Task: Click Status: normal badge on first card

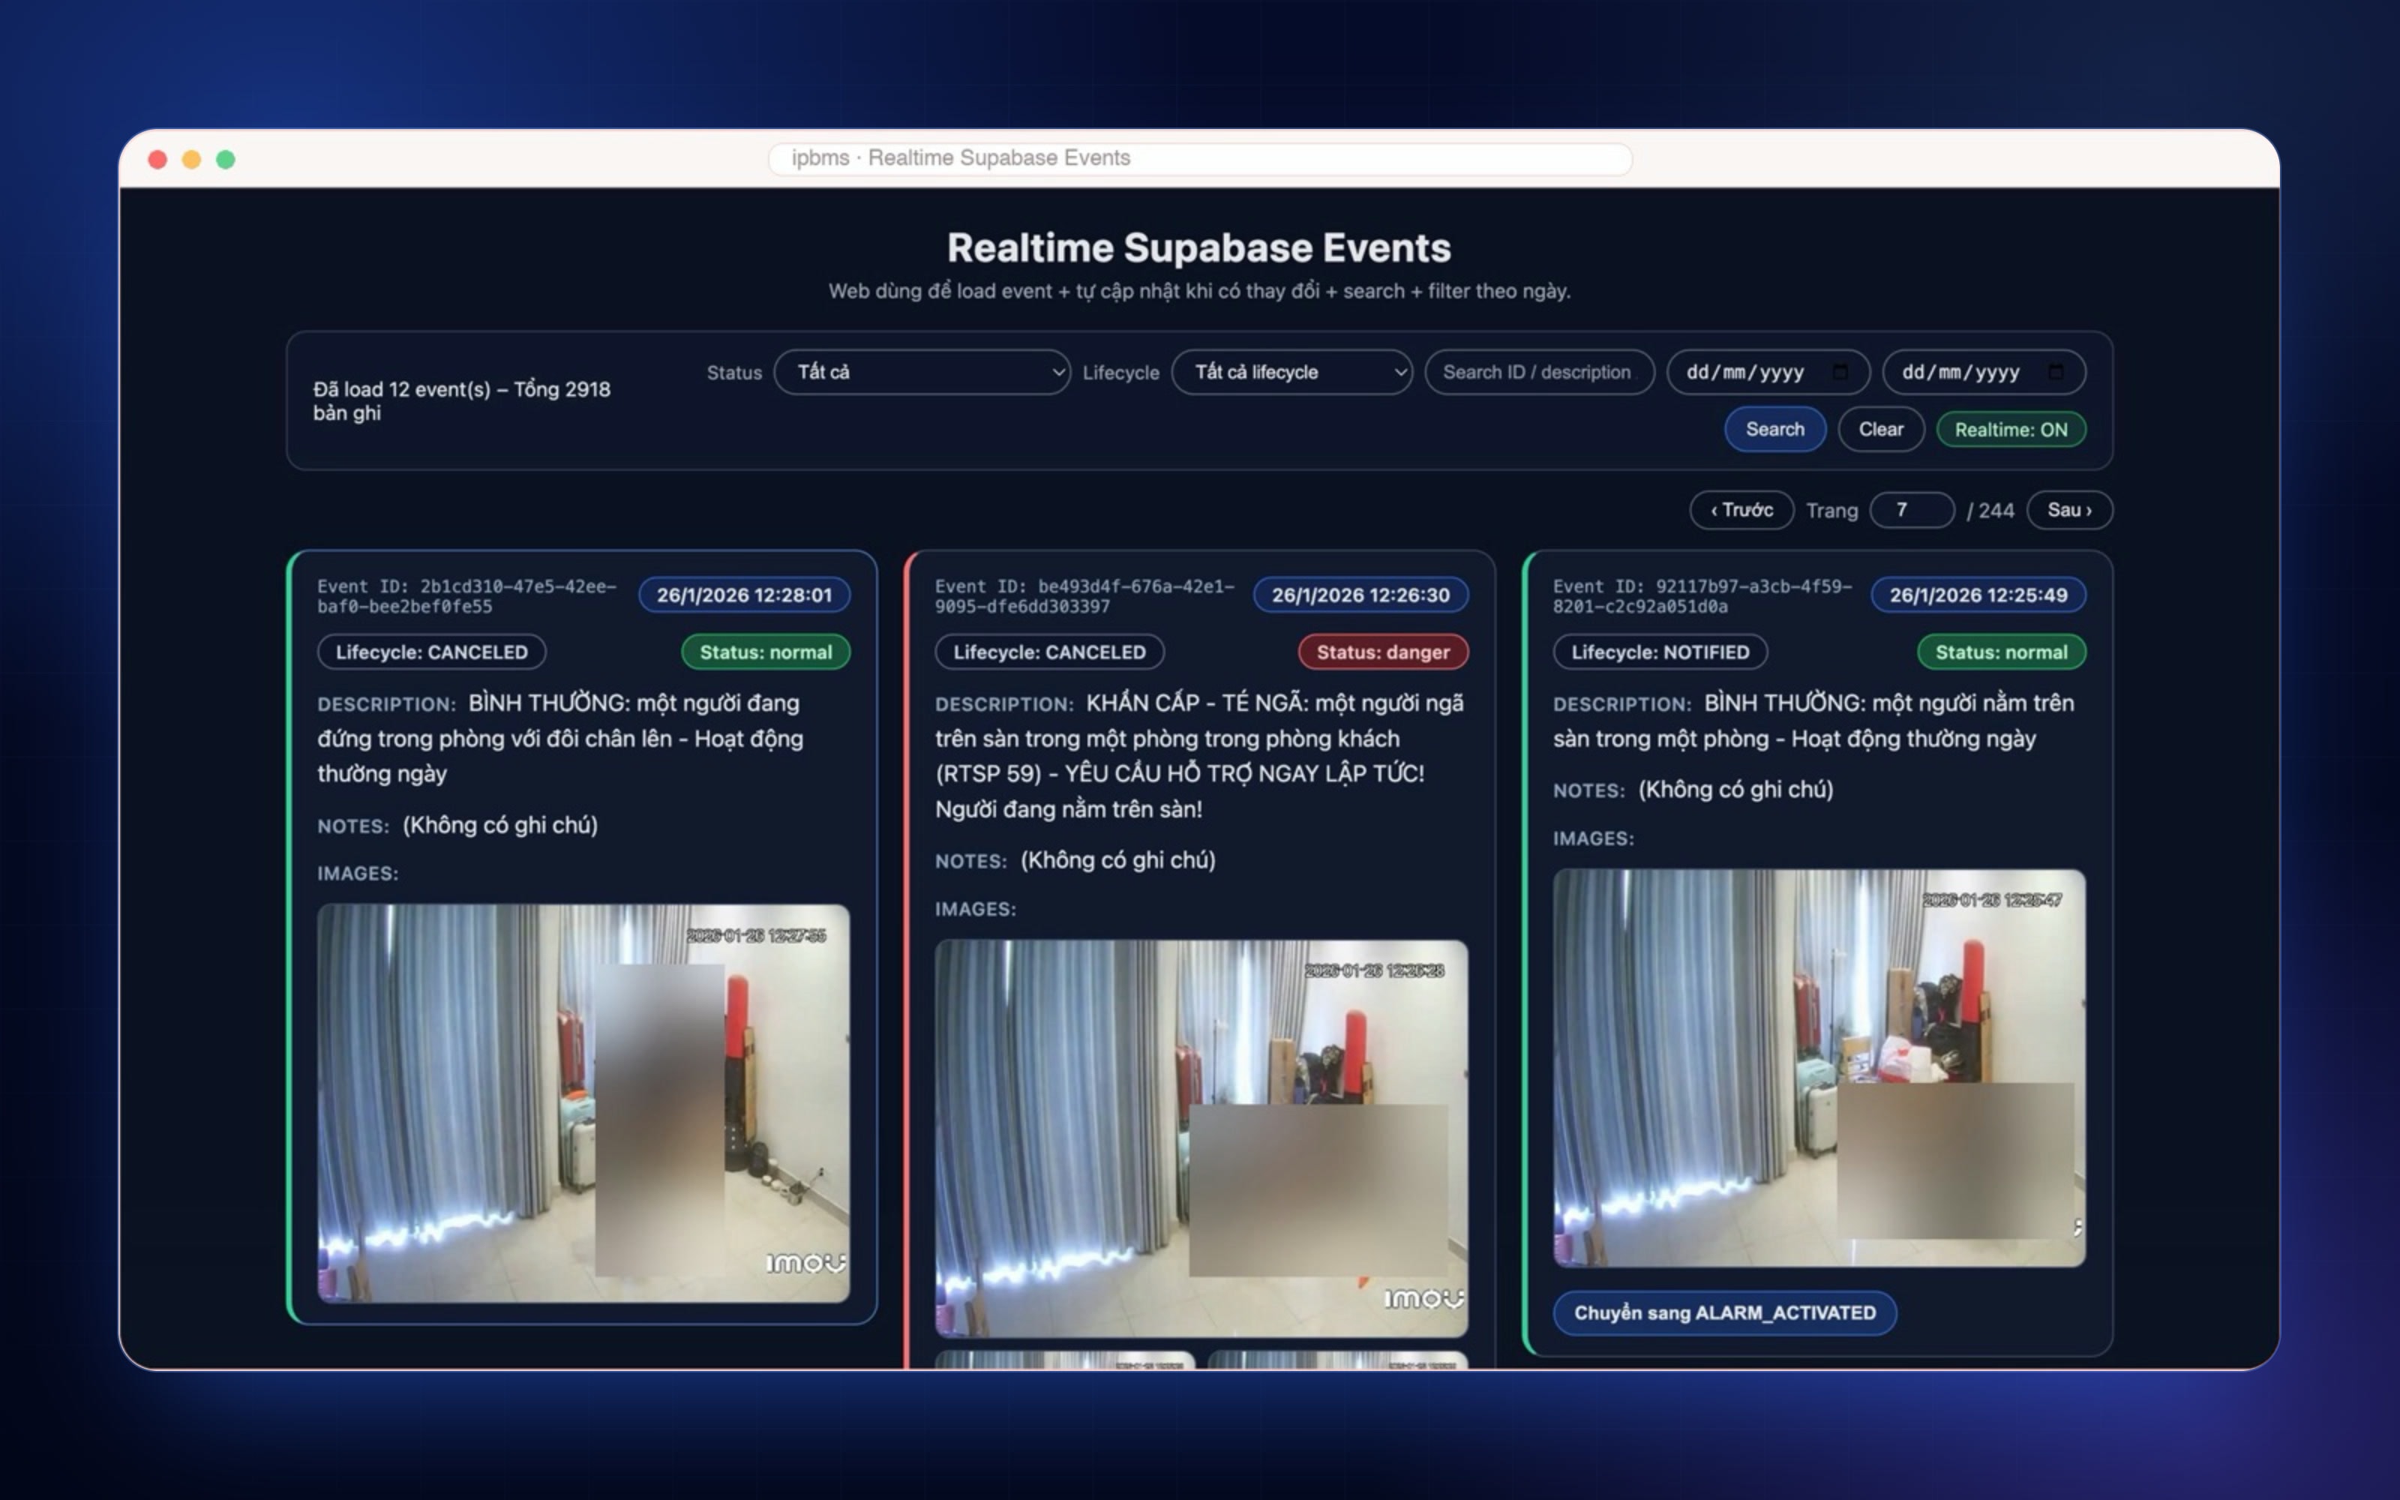Action: tap(766, 652)
